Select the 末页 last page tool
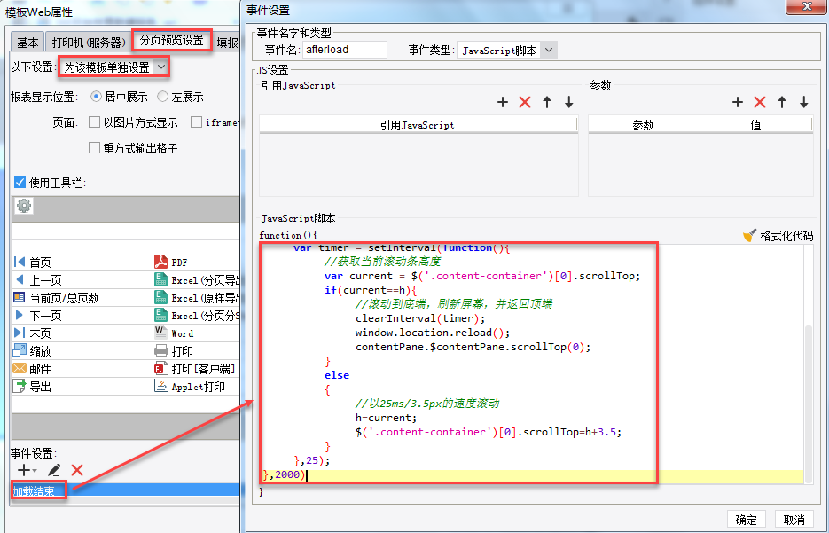The width and height of the screenshot is (829, 533). [82, 333]
